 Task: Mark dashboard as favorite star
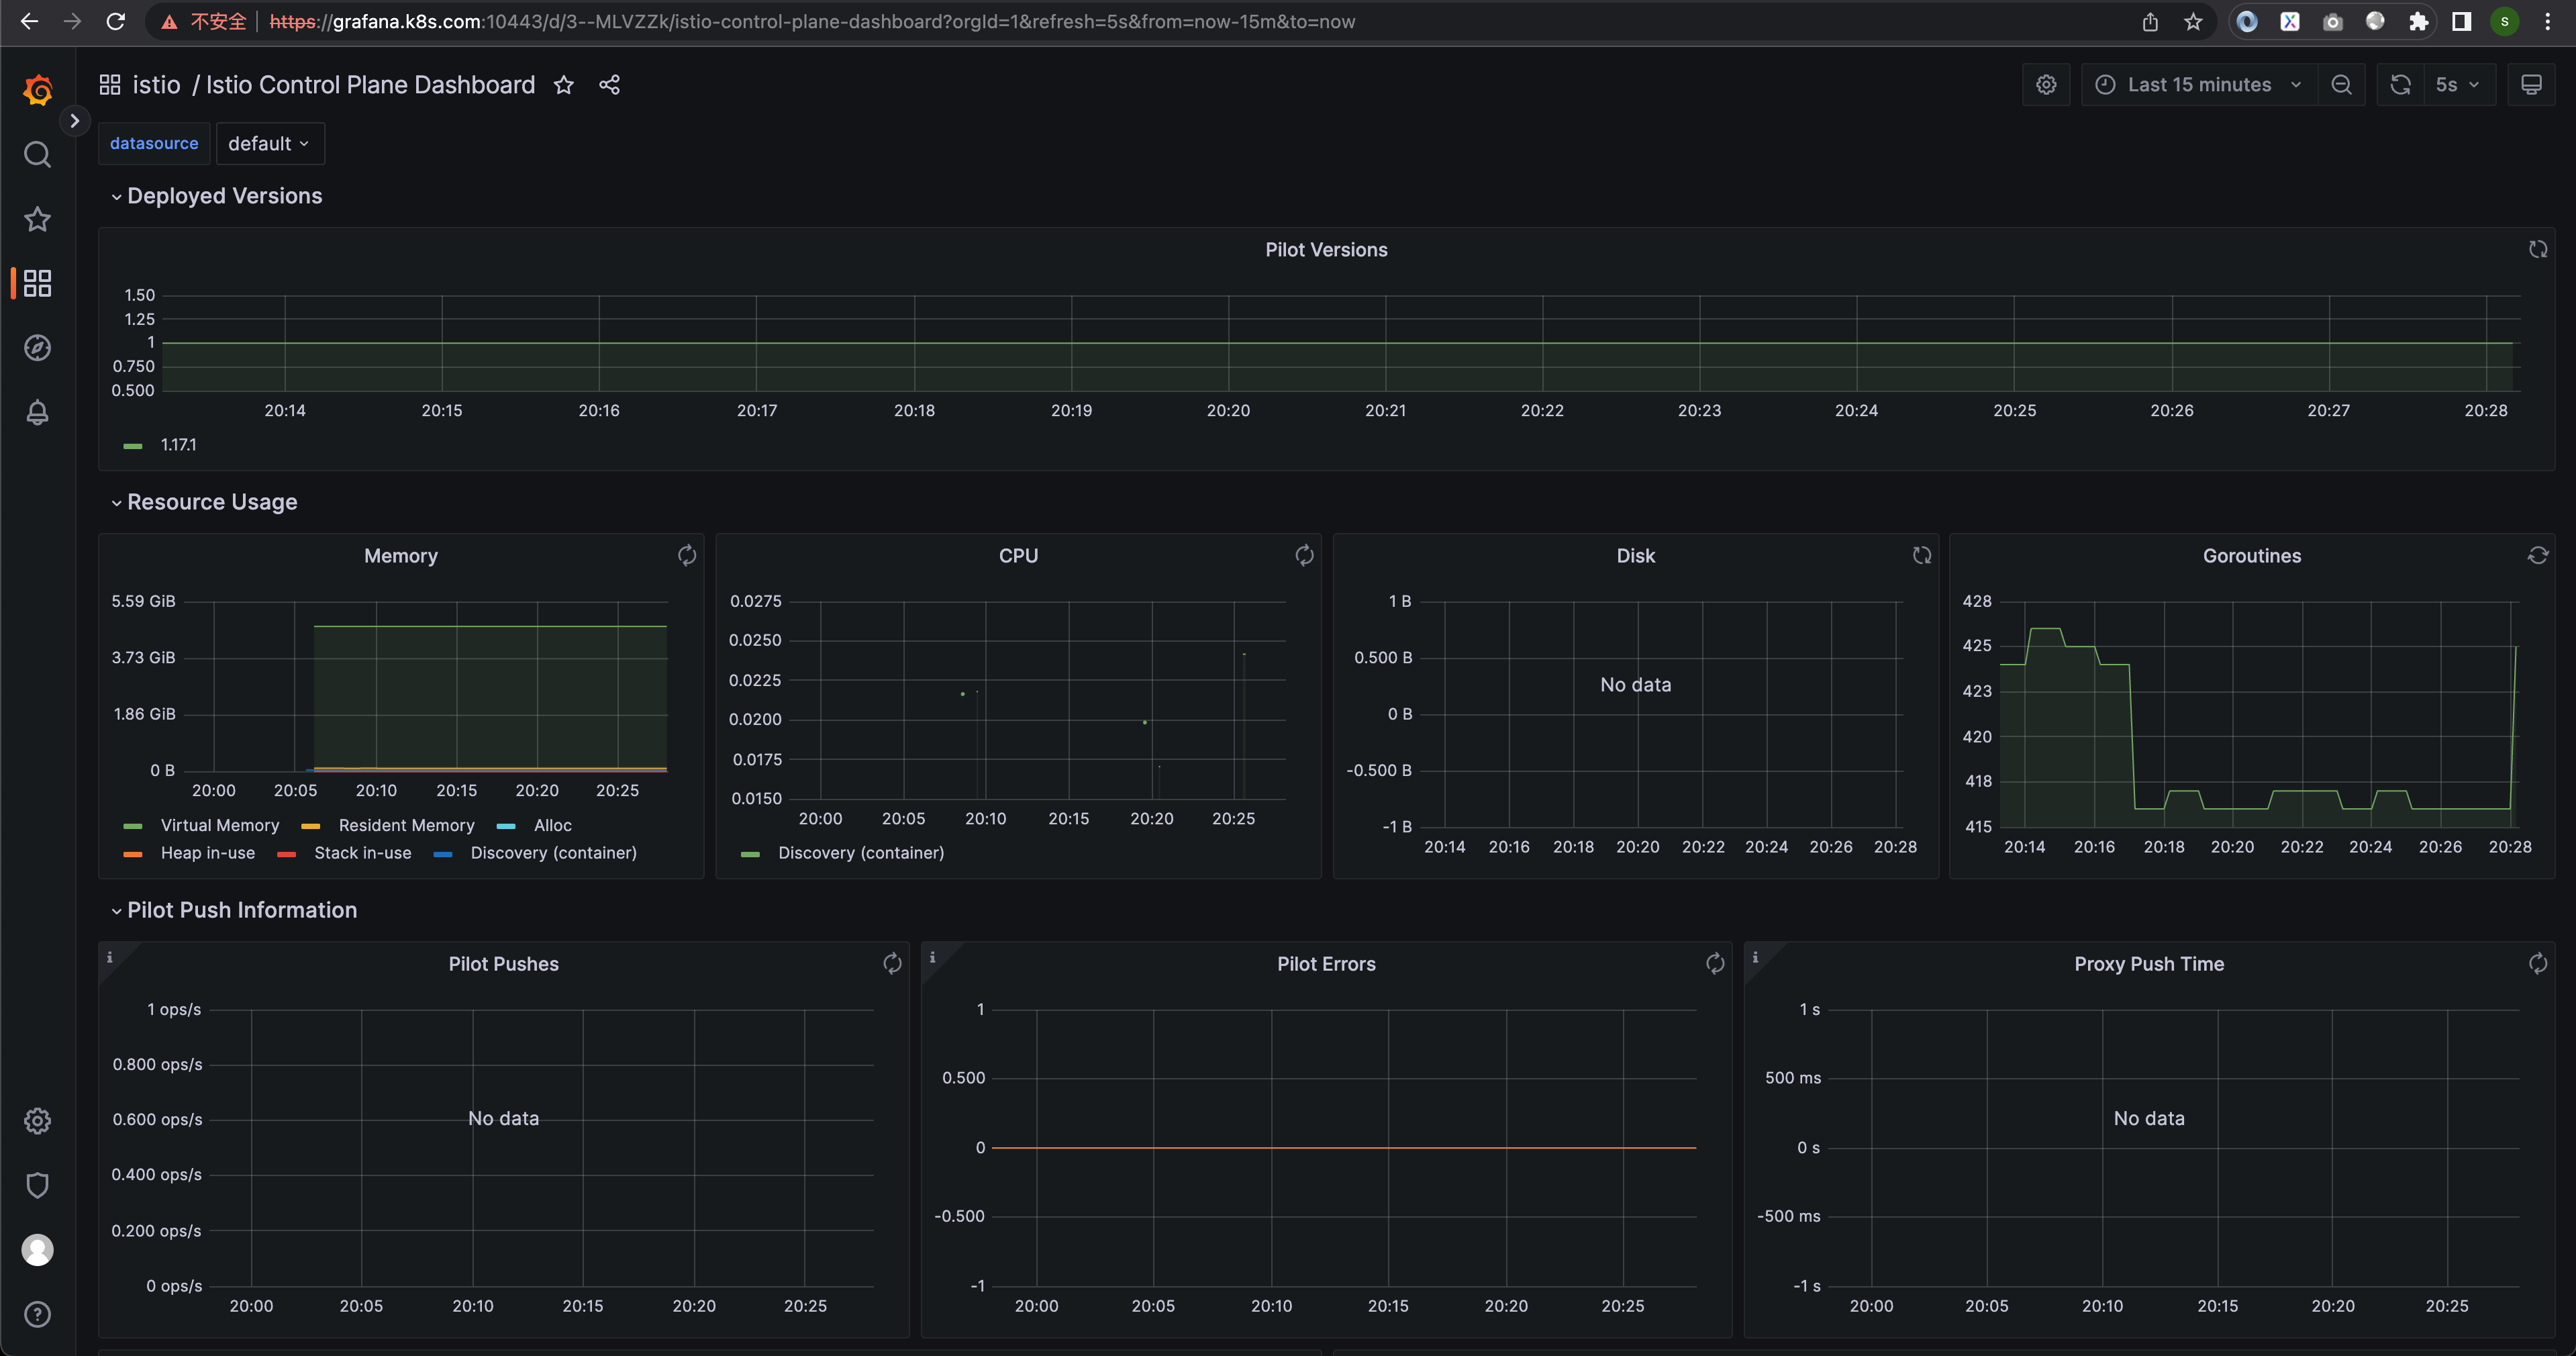tap(564, 85)
